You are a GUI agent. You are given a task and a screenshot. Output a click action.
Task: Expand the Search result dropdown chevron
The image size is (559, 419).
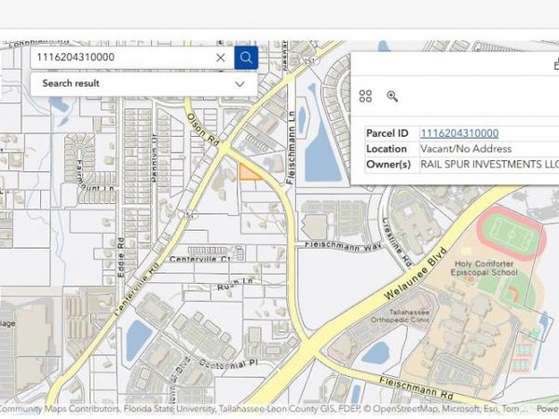coord(240,84)
